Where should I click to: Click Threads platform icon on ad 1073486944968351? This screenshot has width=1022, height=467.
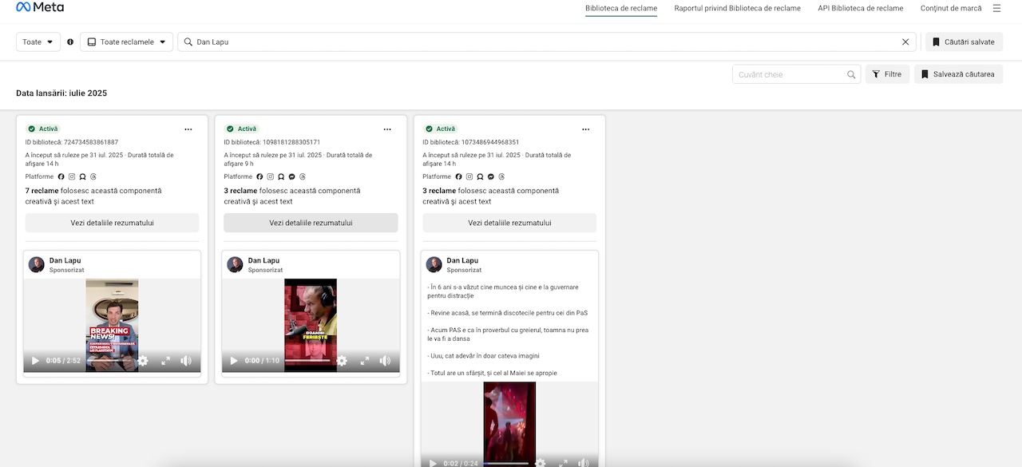(501, 177)
